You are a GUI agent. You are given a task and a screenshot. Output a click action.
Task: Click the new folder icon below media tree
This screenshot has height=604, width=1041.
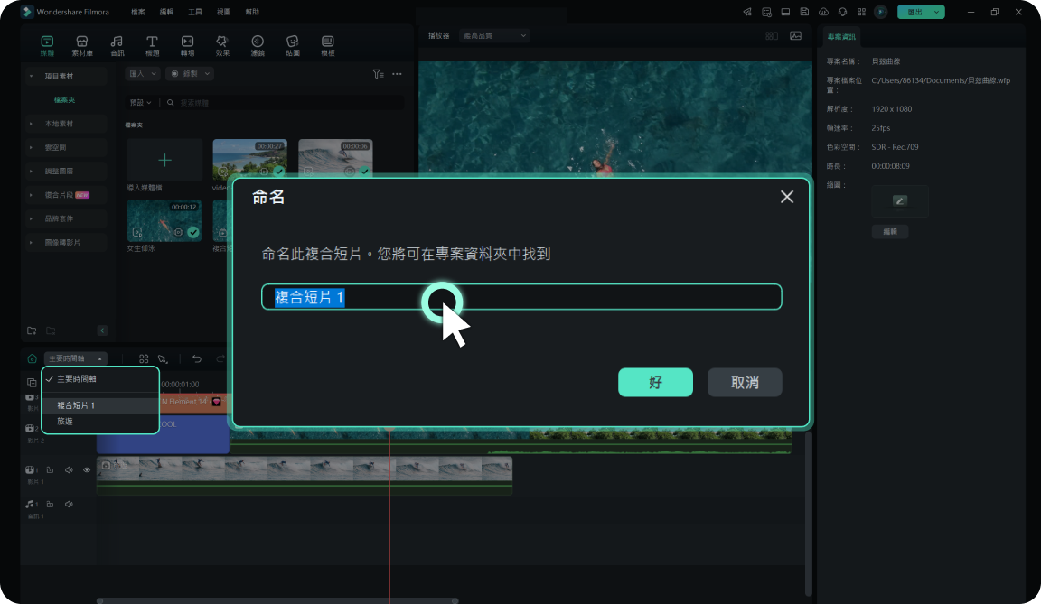32,330
